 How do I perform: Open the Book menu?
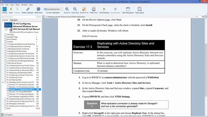click(x=18, y=5)
